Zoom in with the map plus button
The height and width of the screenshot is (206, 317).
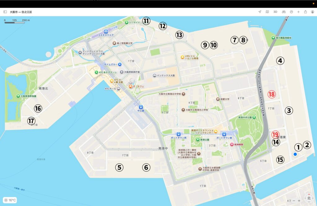click(299, 201)
